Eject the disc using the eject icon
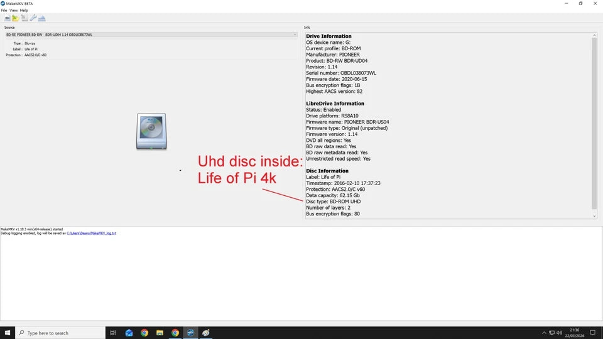This screenshot has height=339, width=603. (x=42, y=18)
